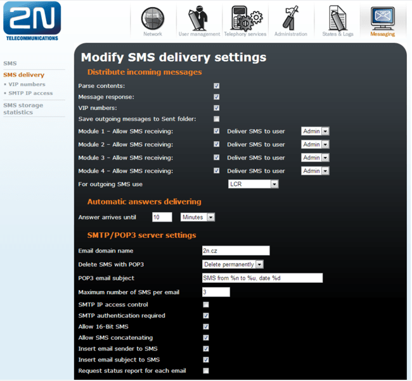
Task: Open SMTP IP access sidebar link
Action: pyautogui.click(x=30, y=93)
